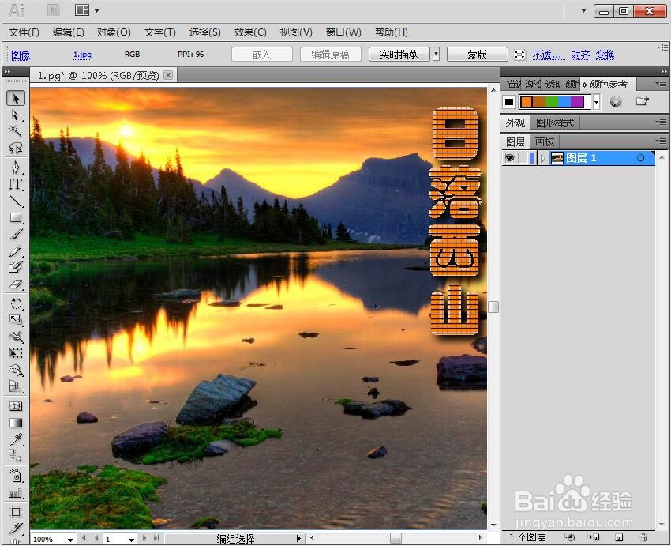Select the Mesh tool

(x=16, y=406)
